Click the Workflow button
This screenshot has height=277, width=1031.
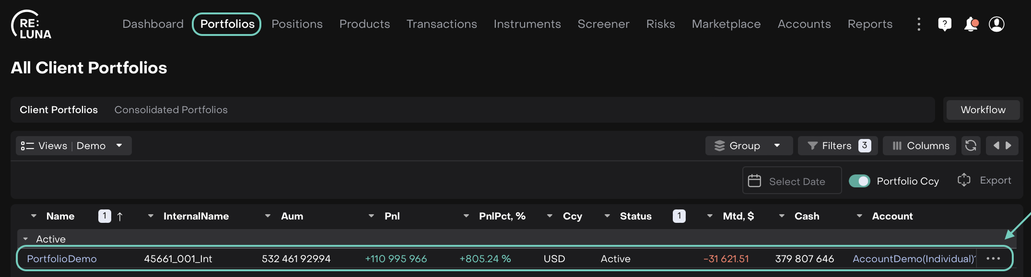pyautogui.click(x=983, y=110)
